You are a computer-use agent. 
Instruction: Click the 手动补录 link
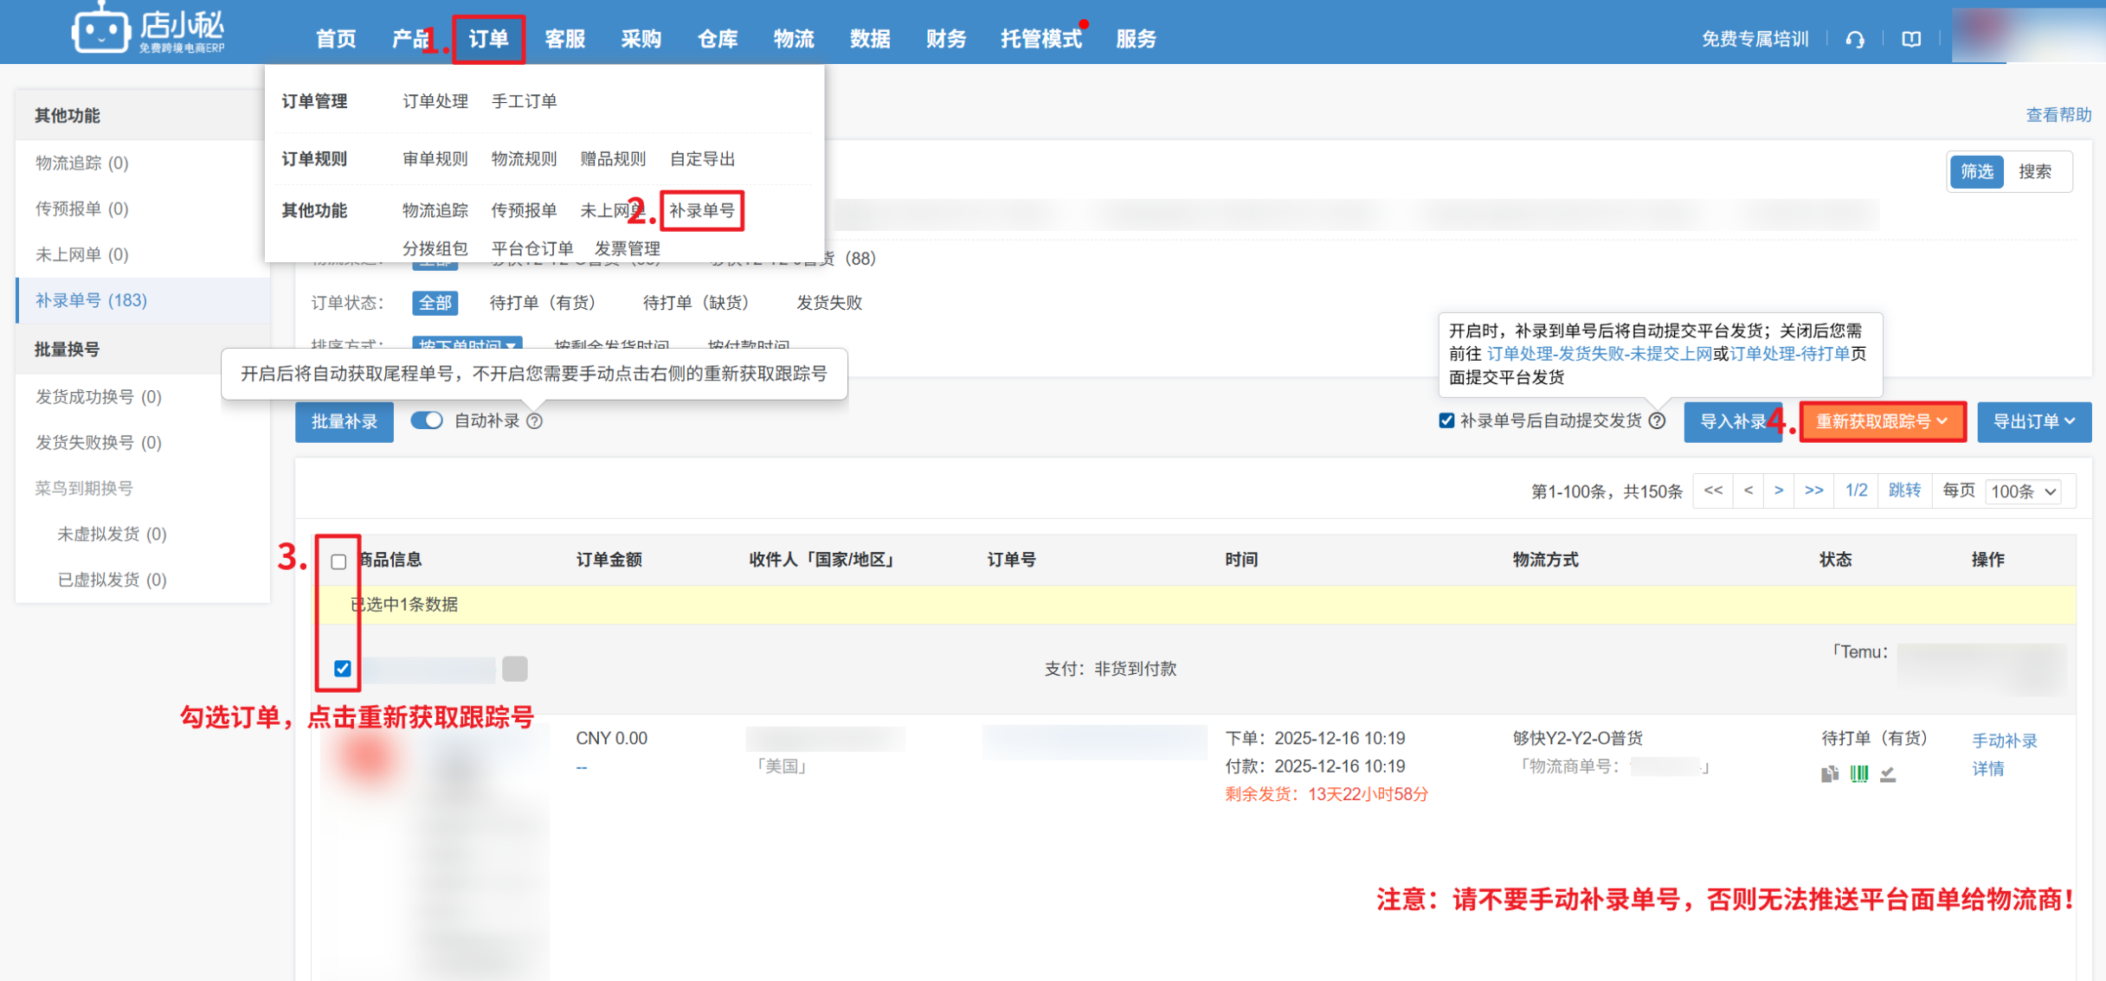coord(2004,741)
